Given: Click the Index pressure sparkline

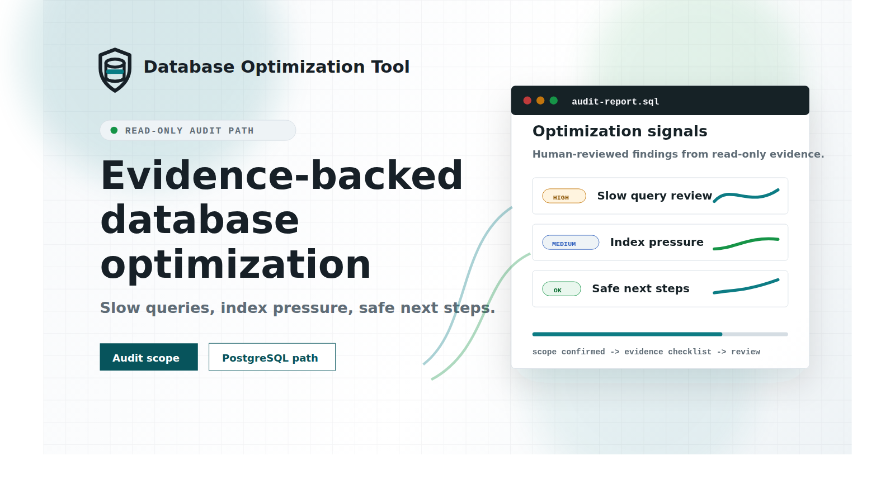Looking at the screenshot, I should [x=746, y=244].
